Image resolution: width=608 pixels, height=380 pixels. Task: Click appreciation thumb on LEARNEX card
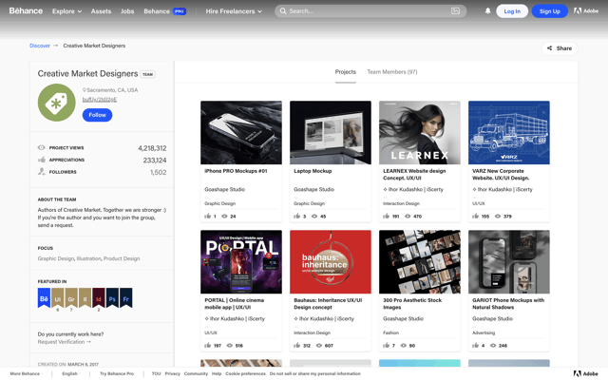387,216
